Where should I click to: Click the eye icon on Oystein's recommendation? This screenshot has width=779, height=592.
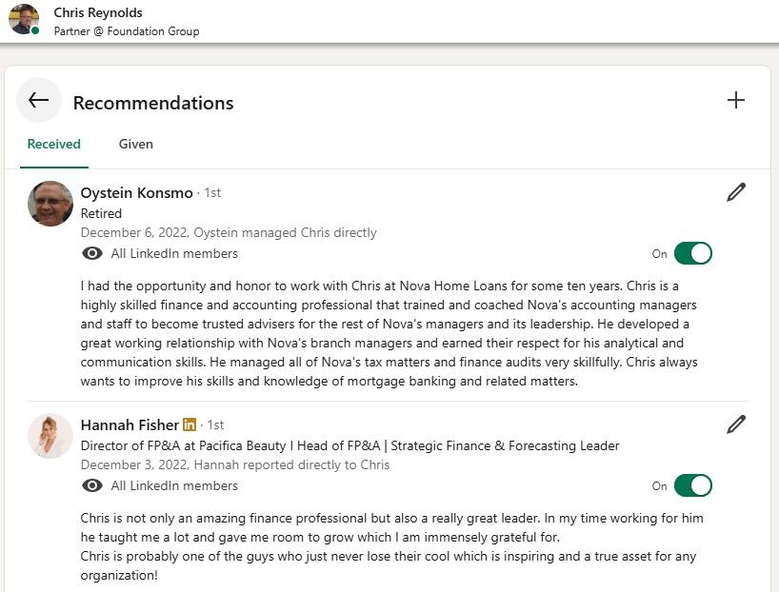click(92, 253)
